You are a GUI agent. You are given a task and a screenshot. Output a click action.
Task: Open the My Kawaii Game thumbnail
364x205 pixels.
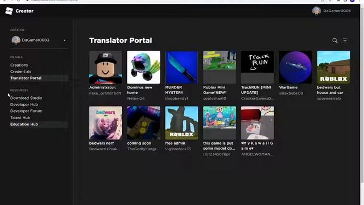coord(258,123)
